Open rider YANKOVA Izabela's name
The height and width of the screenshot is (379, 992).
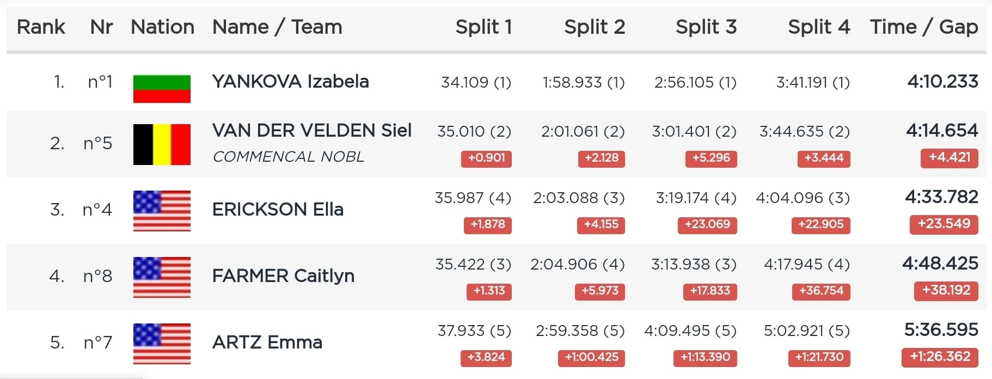pyautogui.click(x=290, y=82)
